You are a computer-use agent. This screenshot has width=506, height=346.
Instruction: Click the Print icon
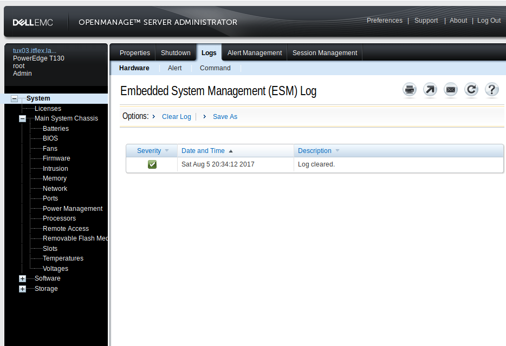coord(410,90)
